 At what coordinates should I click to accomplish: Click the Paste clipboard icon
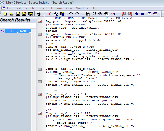62,14
